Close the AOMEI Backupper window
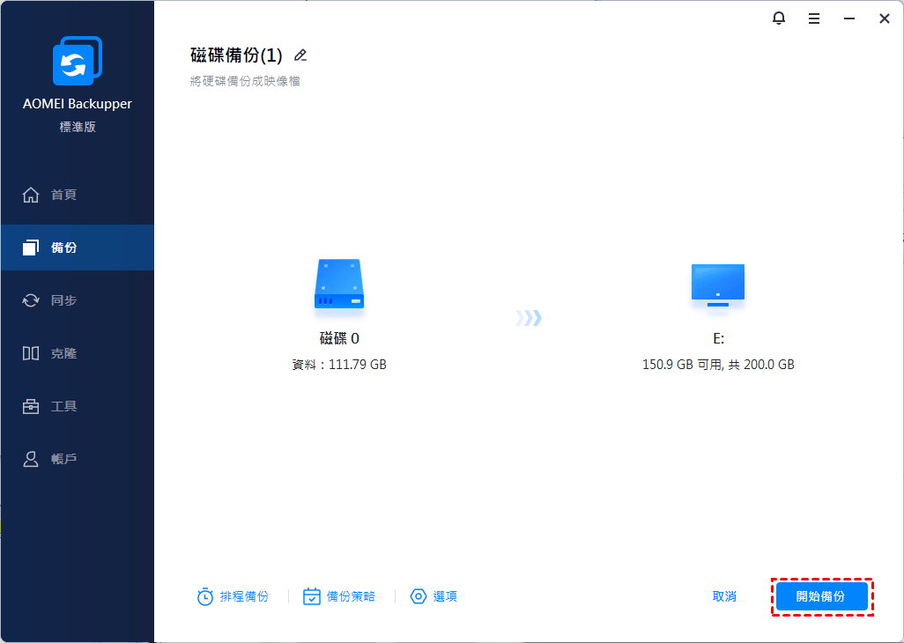Screen dimensions: 904x643 (x=885, y=19)
